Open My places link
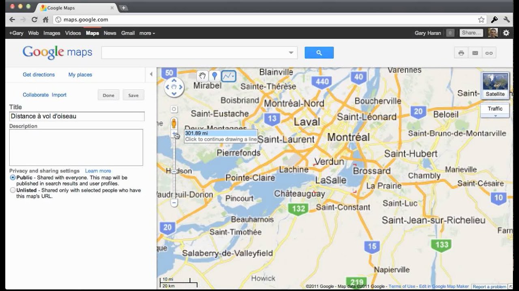519x291 pixels. coord(80,74)
